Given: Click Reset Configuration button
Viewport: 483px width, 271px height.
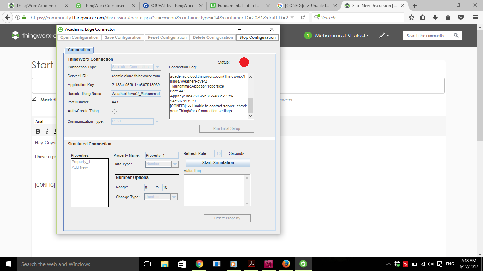Looking at the screenshot, I should (x=167, y=37).
